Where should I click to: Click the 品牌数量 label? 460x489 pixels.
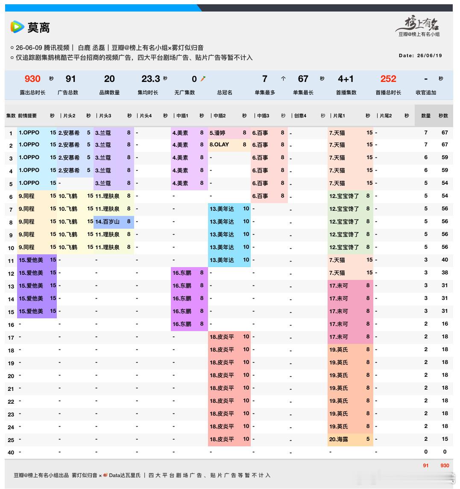pyautogui.click(x=109, y=93)
